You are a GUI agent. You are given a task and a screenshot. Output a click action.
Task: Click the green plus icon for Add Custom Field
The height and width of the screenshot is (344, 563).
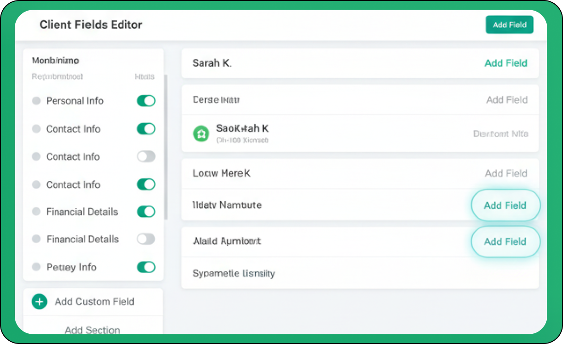(x=39, y=302)
